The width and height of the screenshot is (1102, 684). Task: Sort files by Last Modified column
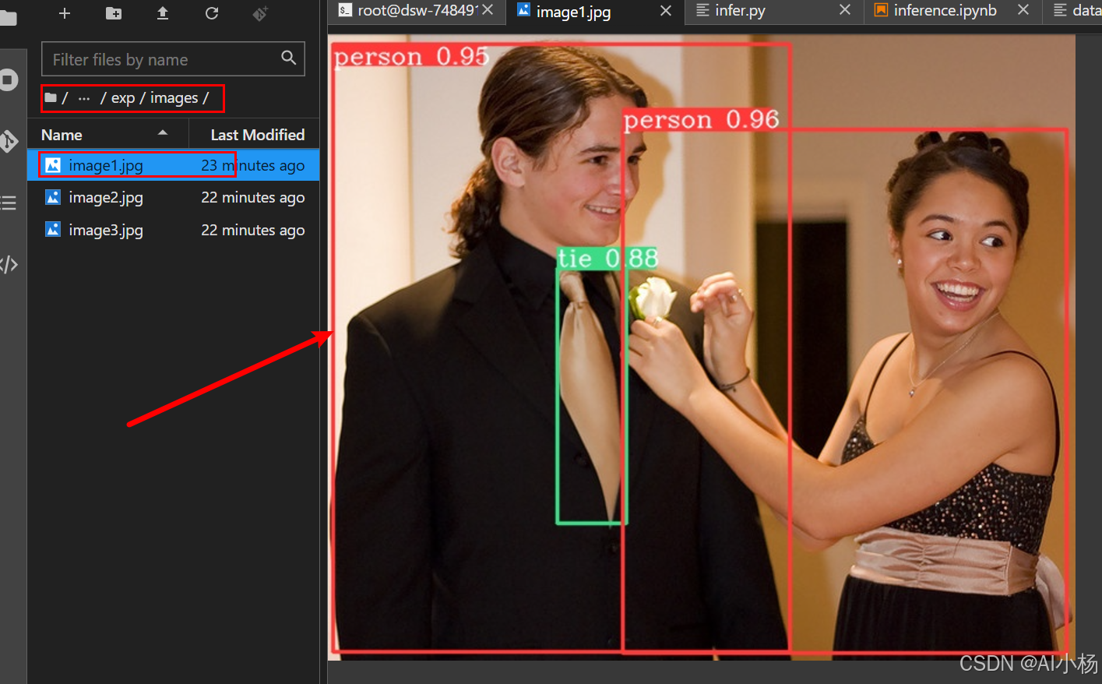(x=257, y=135)
